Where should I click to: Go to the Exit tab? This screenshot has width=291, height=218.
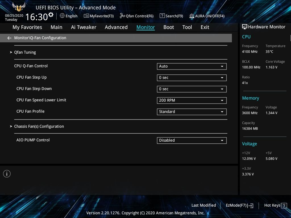(205, 27)
